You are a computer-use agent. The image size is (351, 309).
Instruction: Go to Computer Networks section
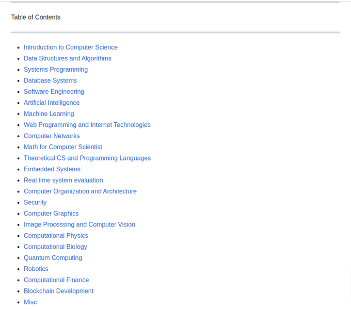click(x=52, y=136)
